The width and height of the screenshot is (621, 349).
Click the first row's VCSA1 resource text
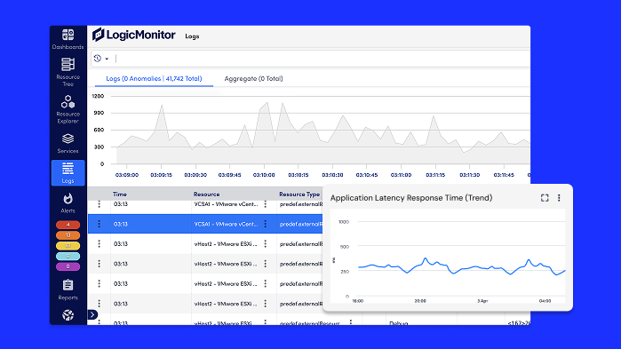tap(226, 204)
